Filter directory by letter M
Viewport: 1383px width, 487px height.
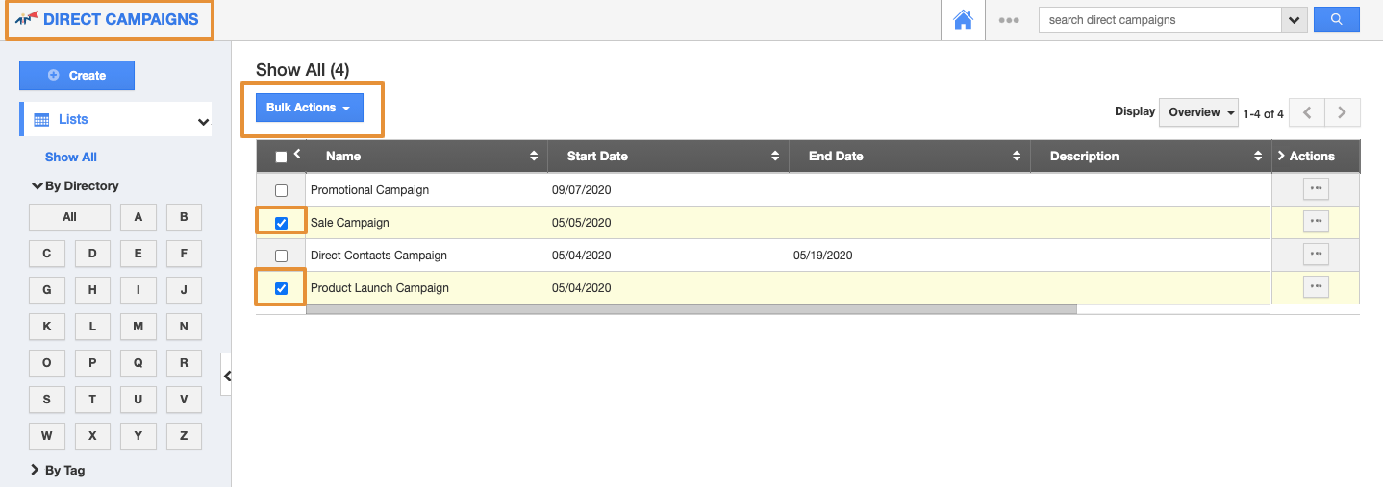coord(138,327)
